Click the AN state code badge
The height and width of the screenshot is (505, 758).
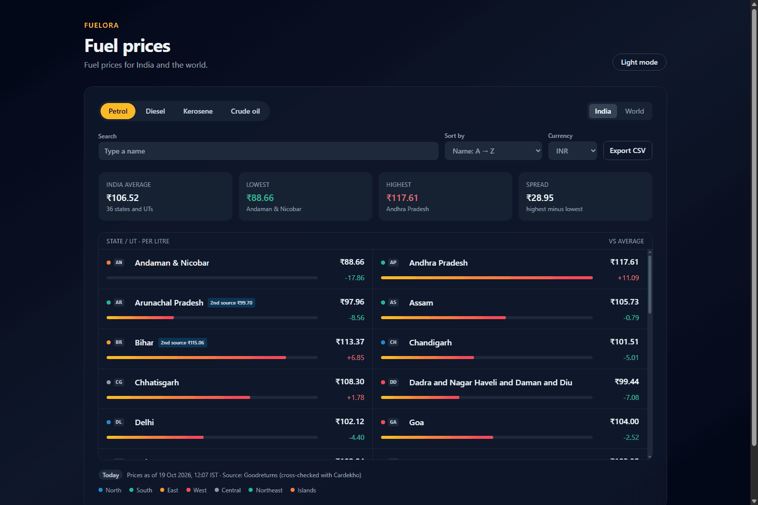pos(119,263)
